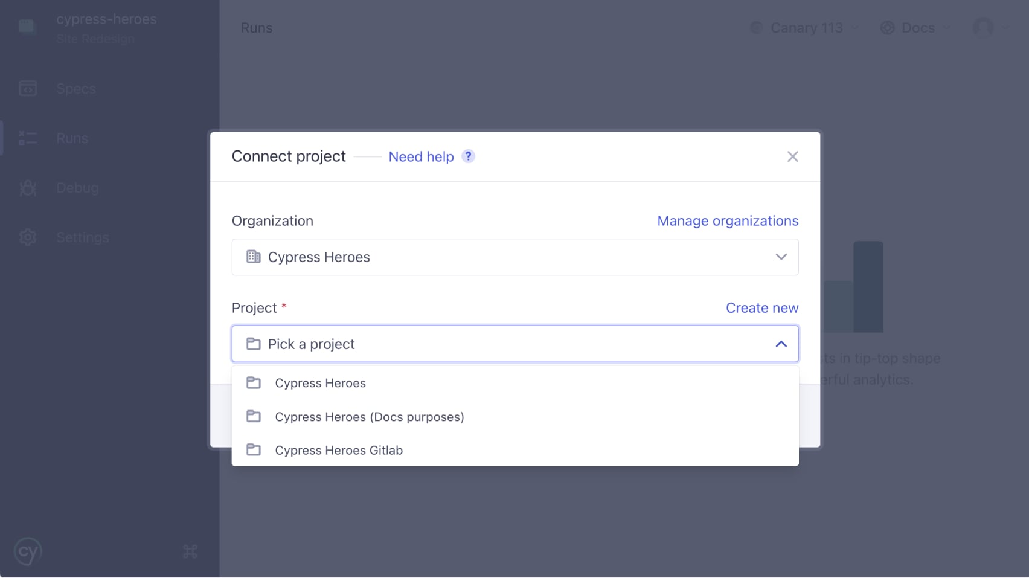
Task: Click the Cypress logo icon
Action: [28, 551]
